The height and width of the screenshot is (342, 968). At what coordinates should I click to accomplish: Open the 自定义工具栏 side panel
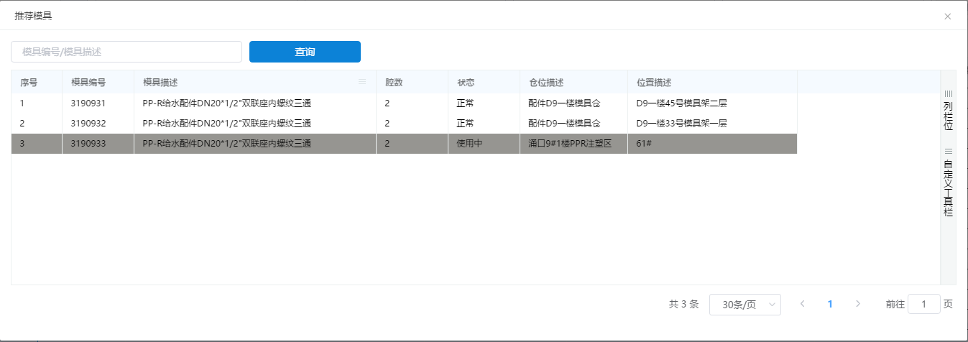(x=948, y=182)
